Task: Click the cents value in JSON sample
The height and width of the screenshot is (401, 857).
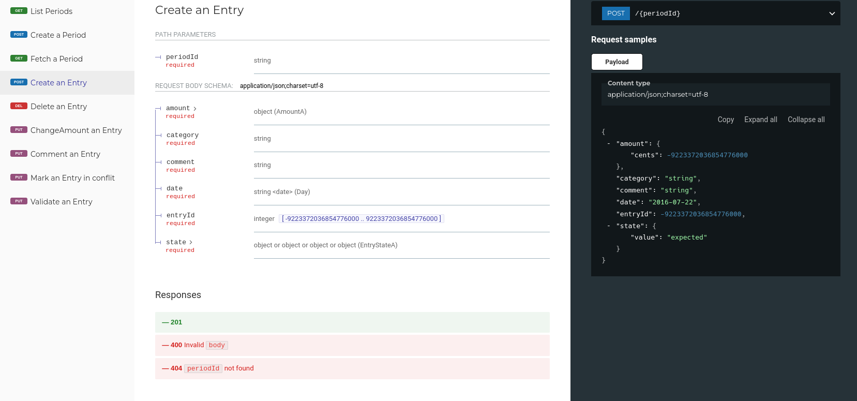Action: tap(707, 155)
